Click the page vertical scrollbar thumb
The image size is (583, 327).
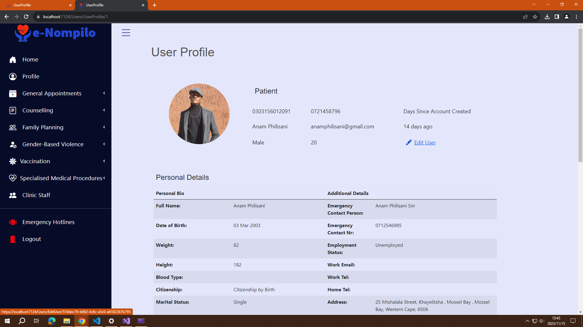[580, 95]
